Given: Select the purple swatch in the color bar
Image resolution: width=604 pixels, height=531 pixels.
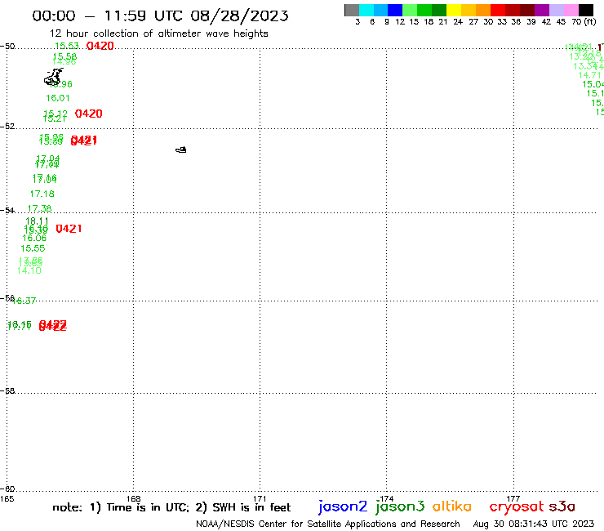Looking at the screenshot, I should point(542,10).
